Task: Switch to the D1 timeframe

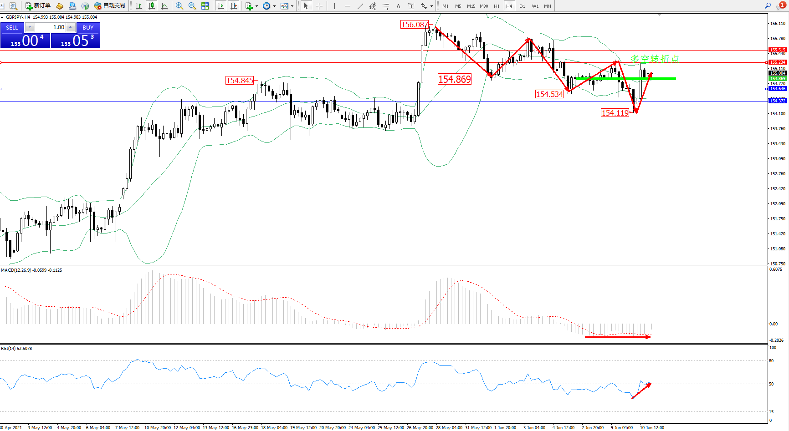Action: click(522, 6)
